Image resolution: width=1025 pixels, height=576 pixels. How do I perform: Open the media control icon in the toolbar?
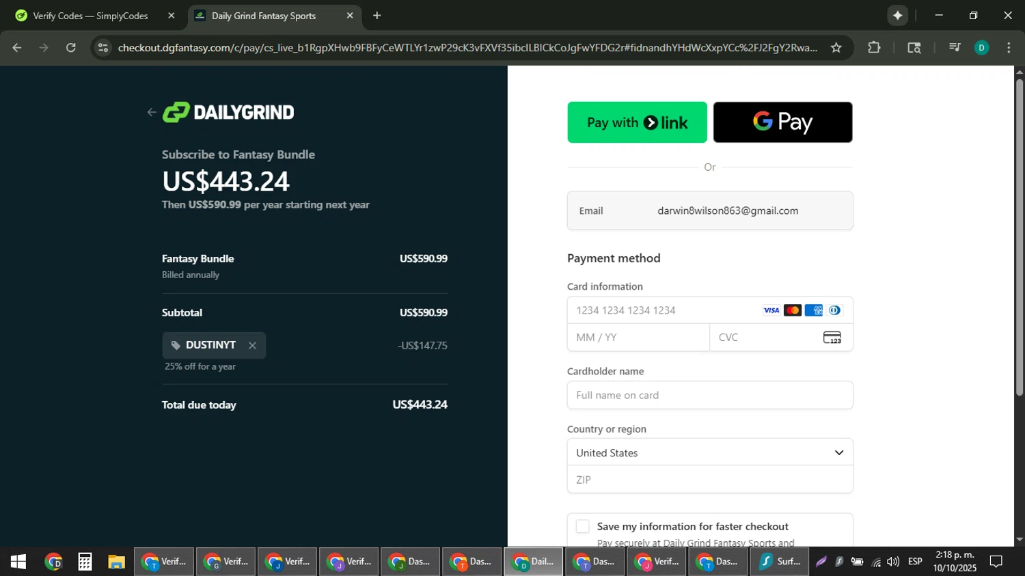[x=955, y=47]
